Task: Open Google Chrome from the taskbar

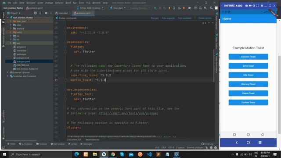Action: tap(113, 154)
